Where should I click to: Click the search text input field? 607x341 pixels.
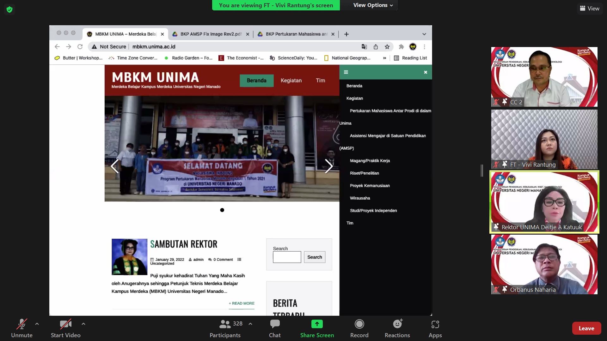[287, 257]
